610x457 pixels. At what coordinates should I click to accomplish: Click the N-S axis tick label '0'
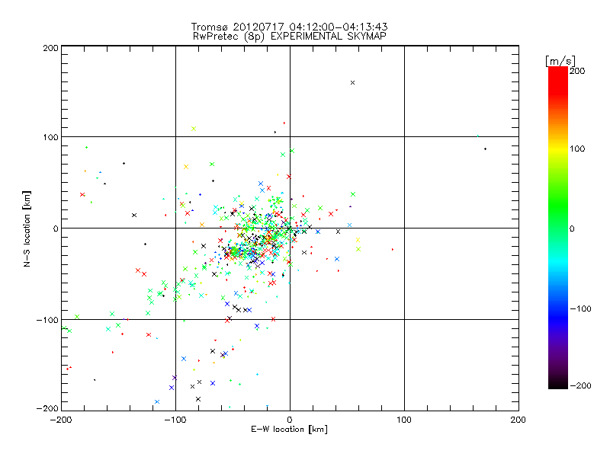[x=56, y=229]
